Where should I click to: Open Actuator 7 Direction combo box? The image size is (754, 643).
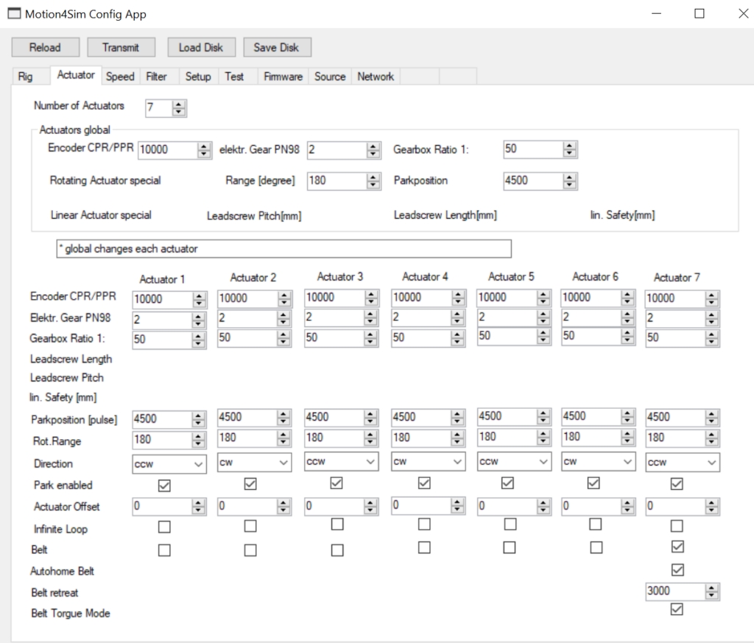point(711,463)
